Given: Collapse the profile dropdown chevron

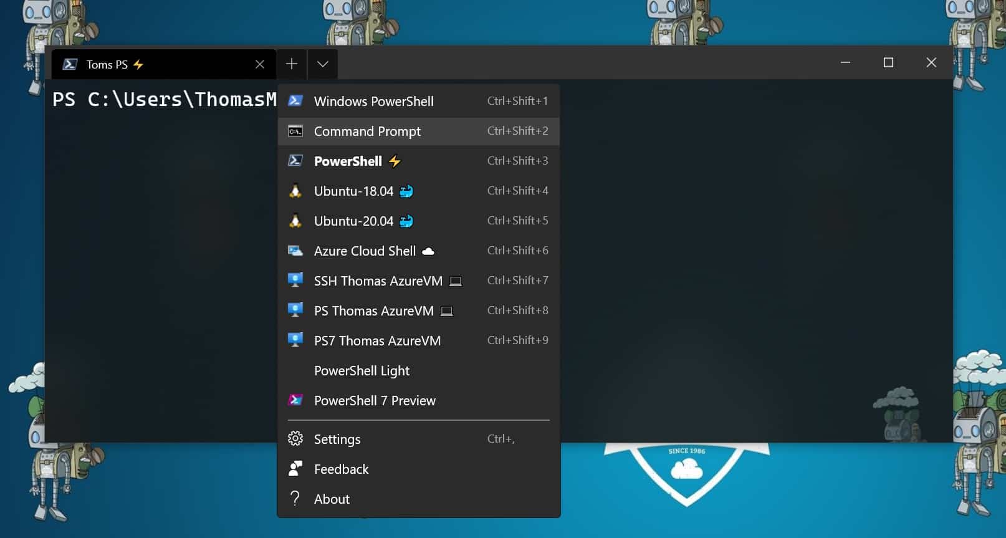Looking at the screenshot, I should 323,64.
